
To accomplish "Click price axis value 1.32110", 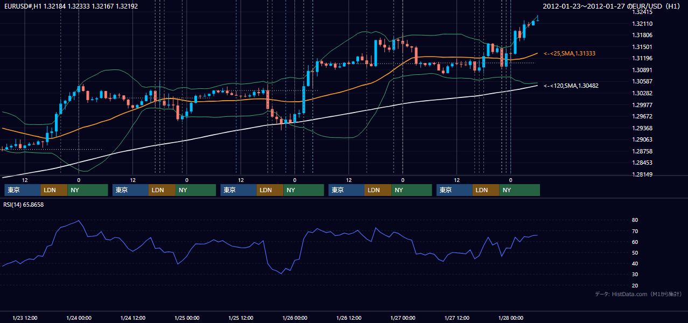I will pyautogui.click(x=642, y=24).
